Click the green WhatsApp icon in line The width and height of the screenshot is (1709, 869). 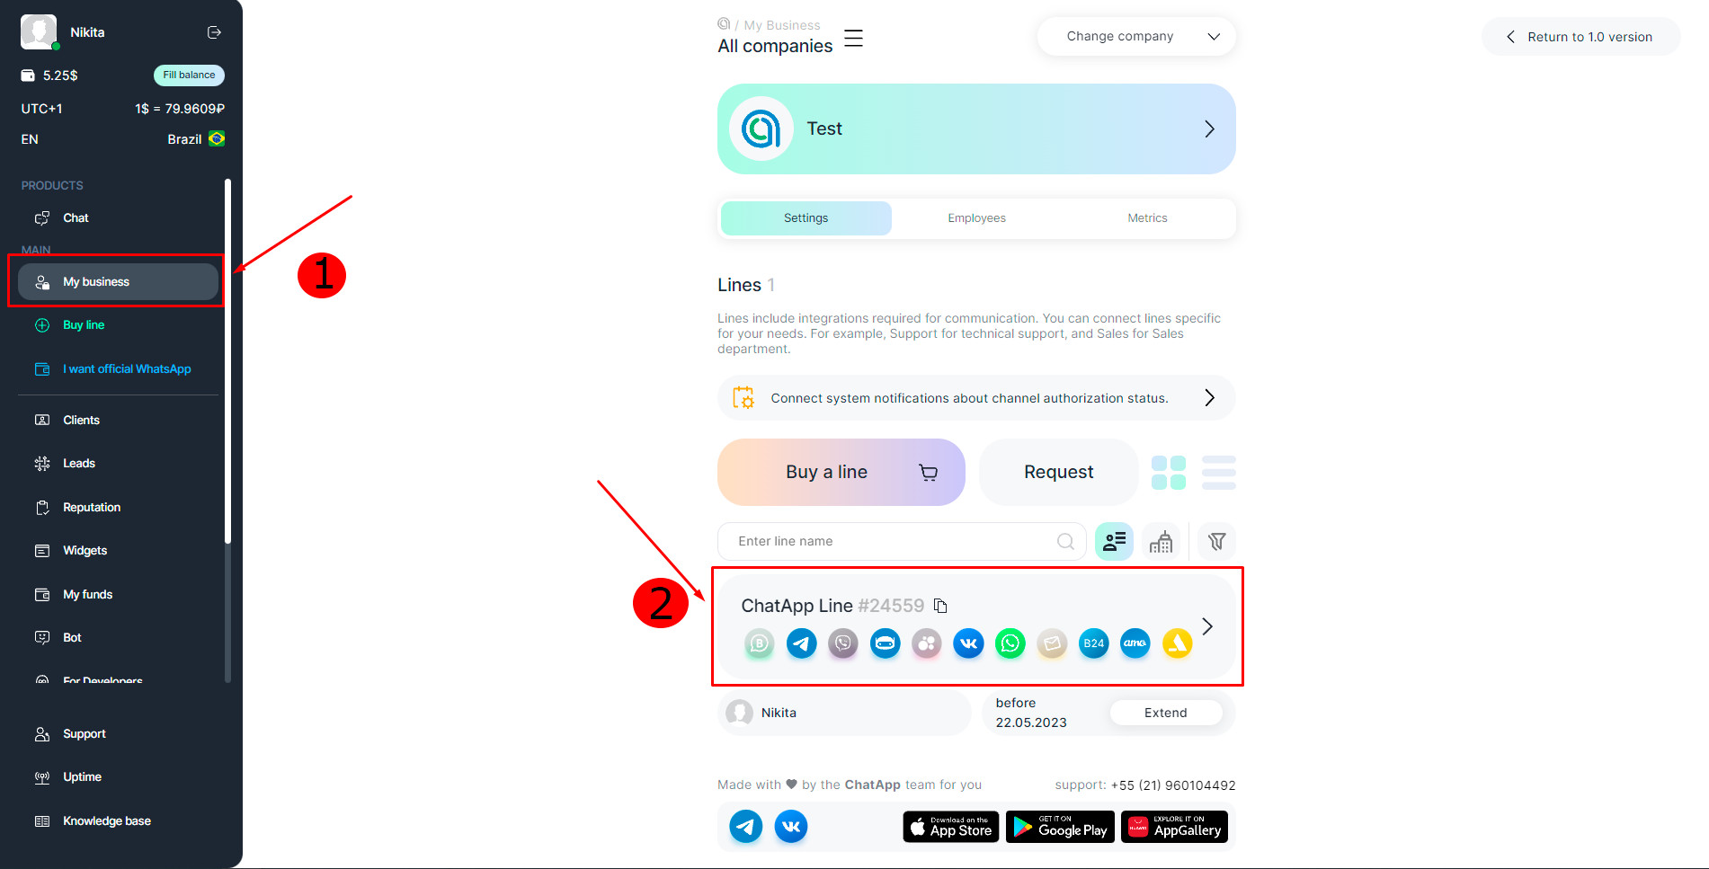tap(1010, 643)
